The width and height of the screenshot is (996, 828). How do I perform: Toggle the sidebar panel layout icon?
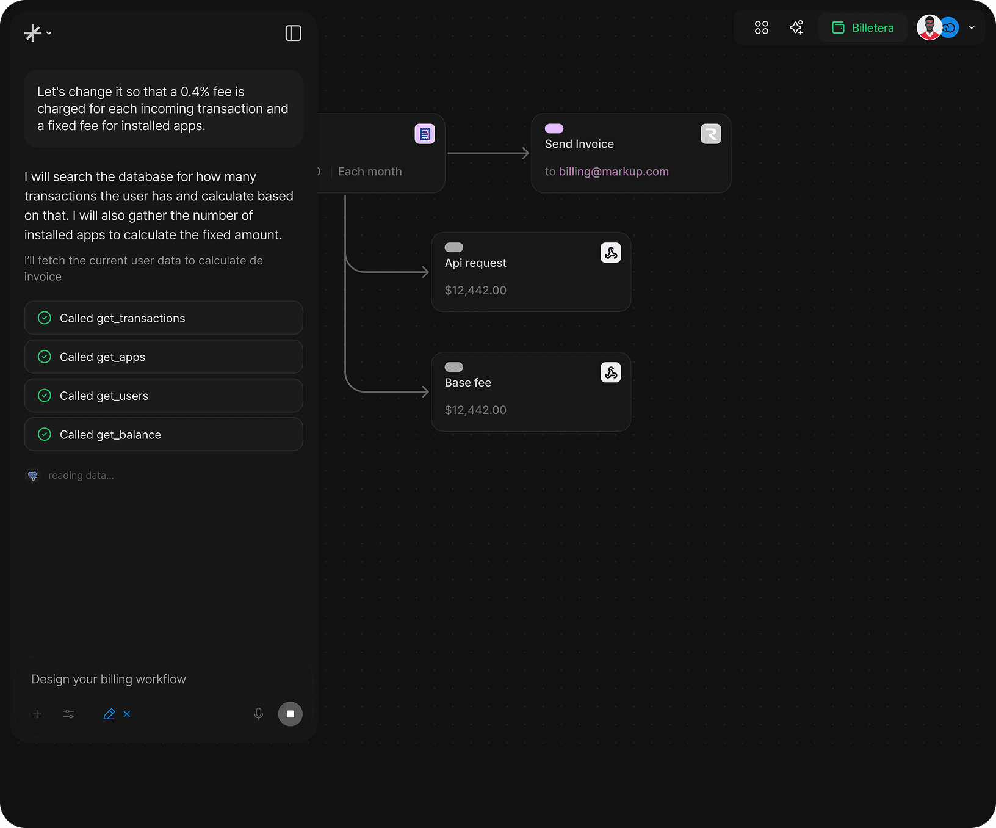293,32
